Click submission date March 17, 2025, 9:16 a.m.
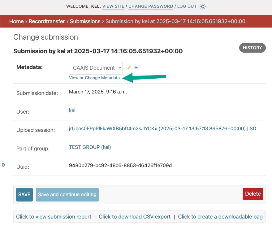This screenshot has height=234, width=272. (98, 92)
